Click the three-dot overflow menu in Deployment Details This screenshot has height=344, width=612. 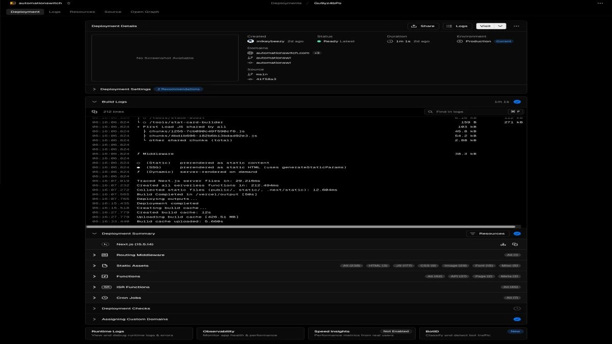coord(516,25)
